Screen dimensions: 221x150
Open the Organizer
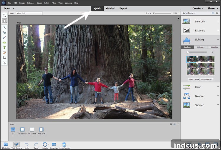point(54,146)
